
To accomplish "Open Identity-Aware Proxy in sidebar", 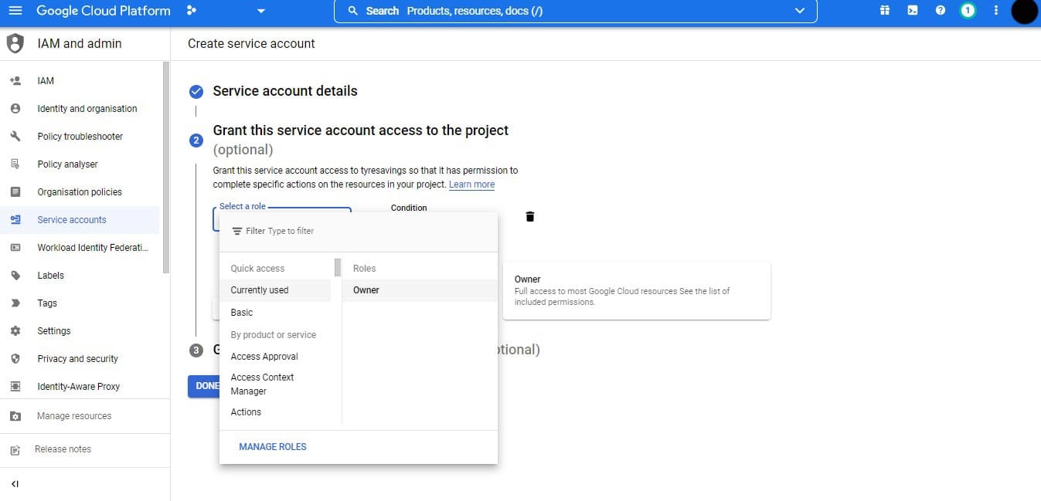I will [79, 387].
